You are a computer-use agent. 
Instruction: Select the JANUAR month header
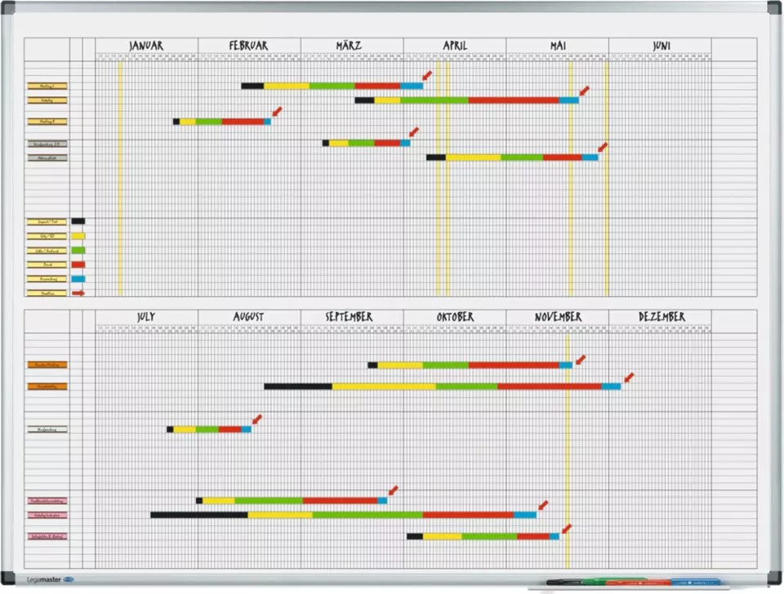(146, 46)
